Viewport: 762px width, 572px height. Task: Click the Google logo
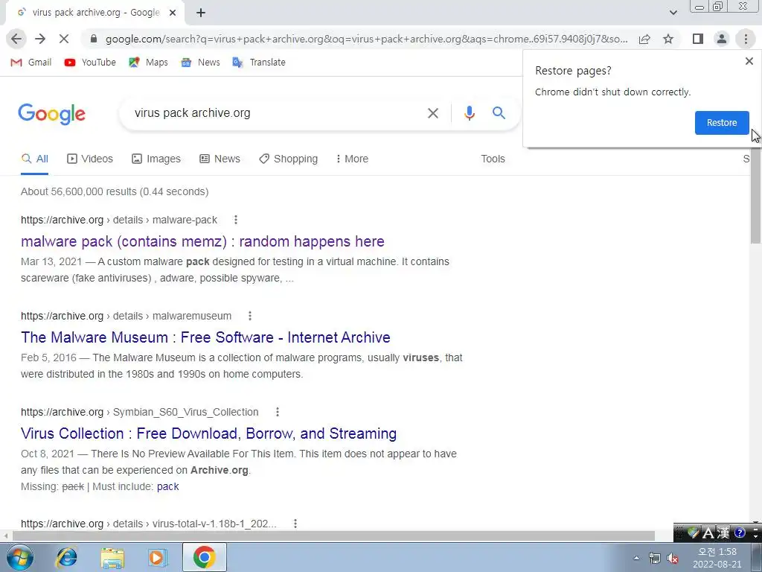51,114
